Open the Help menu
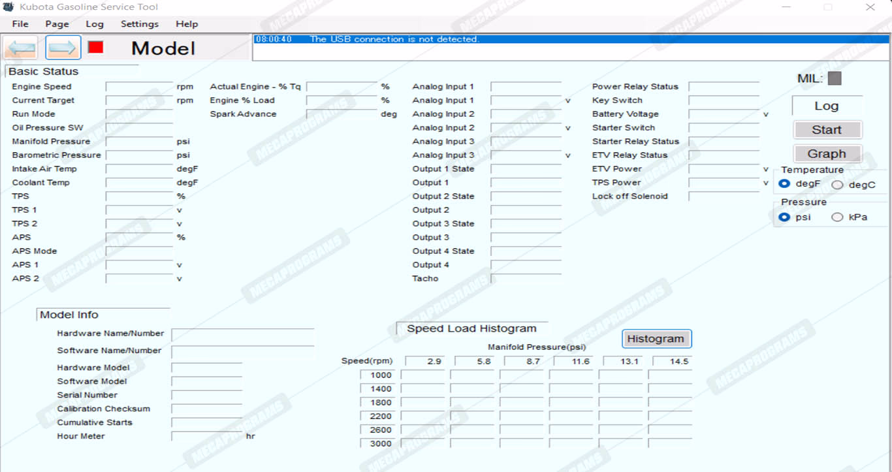This screenshot has width=892, height=472. pyautogui.click(x=187, y=24)
